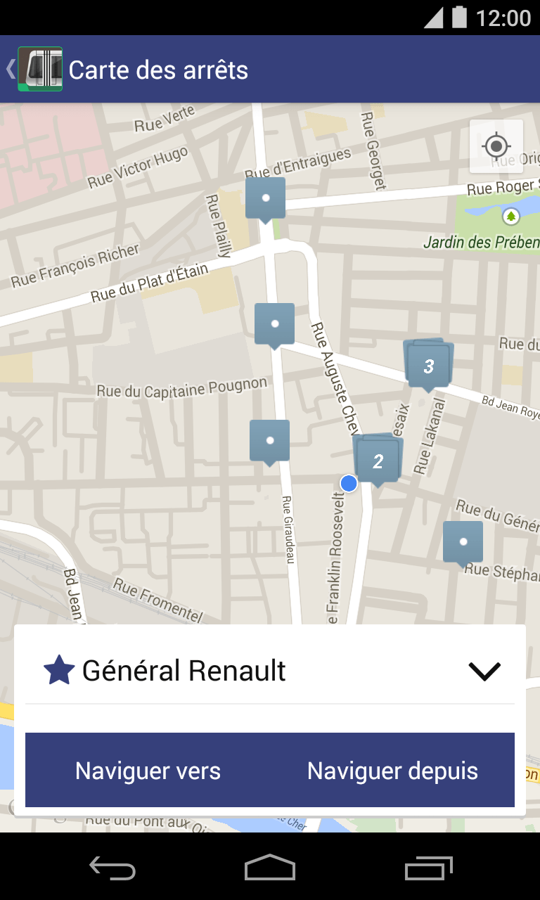Image resolution: width=540 pixels, height=900 pixels.
Task: Select stop marker below Rue du Plat d'Étain
Action: pyautogui.click(x=274, y=324)
